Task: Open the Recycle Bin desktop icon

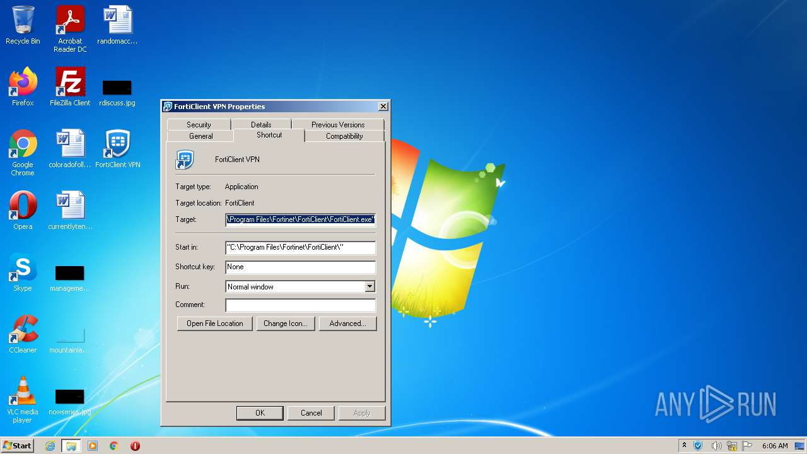Action: [23, 25]
